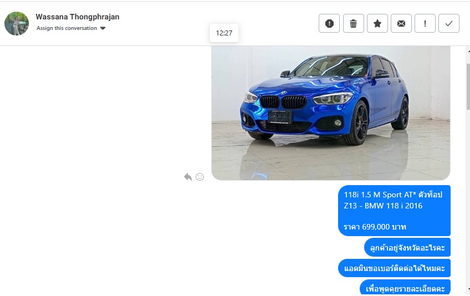Mark conversation done with checkmark icon
The height and width of the screenshot is (296, 470).
point(449,23)
